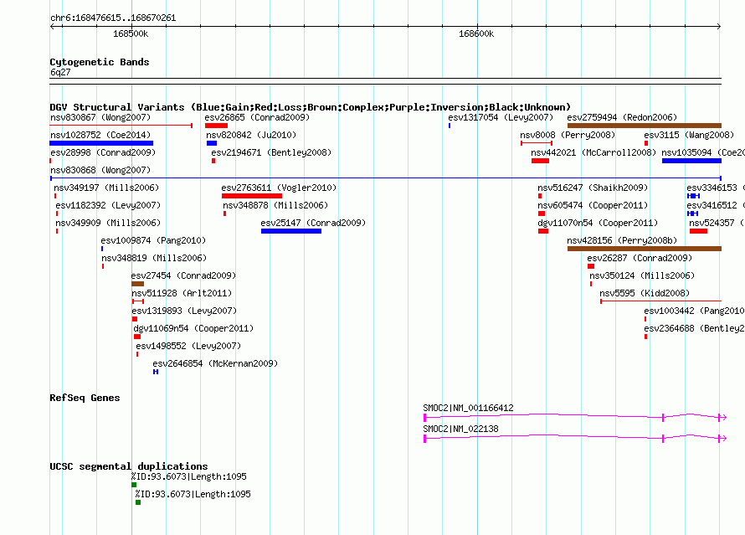This screenshot has width=745, height=535.
Task: Open the nsv511928 (Arlt2011) label
Action: [x=182, y=293]
